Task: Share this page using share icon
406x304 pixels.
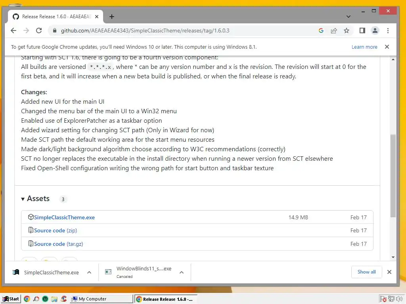Action: pos(334,30)
